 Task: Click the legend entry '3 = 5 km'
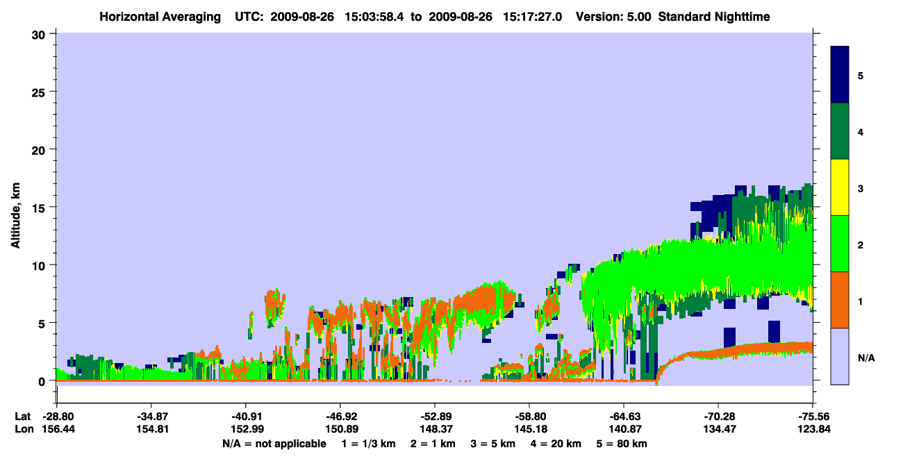pyautogui.click(x=493, y=444)
